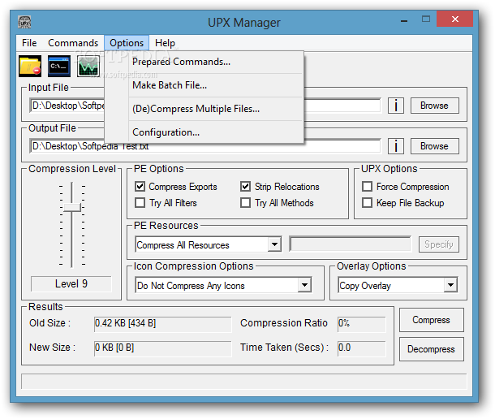The height and width of the screenshot is (419, 495).
Task: Click the Decompress button
Action: pos(431,349)
